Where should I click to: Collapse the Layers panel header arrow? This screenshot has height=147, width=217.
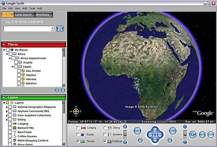pos(4,97)
